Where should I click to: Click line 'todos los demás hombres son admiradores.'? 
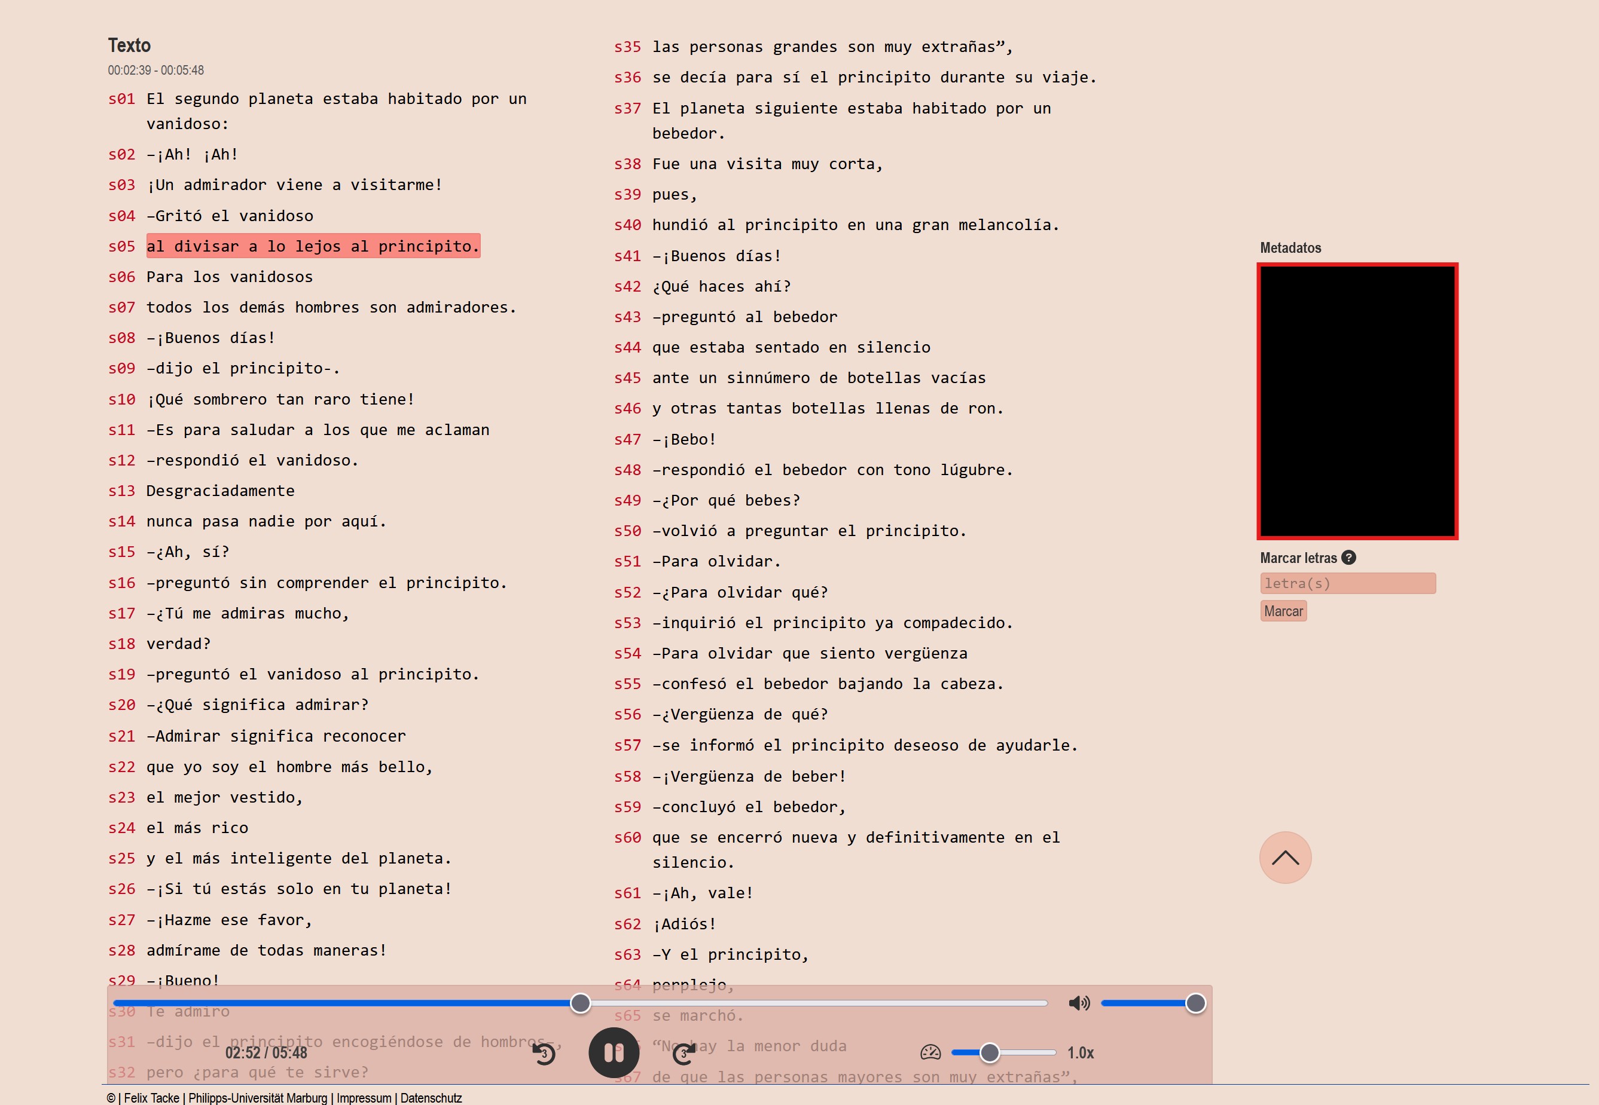pyautogui.click(x=332, y=307)
